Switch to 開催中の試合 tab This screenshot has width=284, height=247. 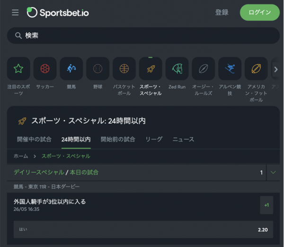click(x=34, y=139)
